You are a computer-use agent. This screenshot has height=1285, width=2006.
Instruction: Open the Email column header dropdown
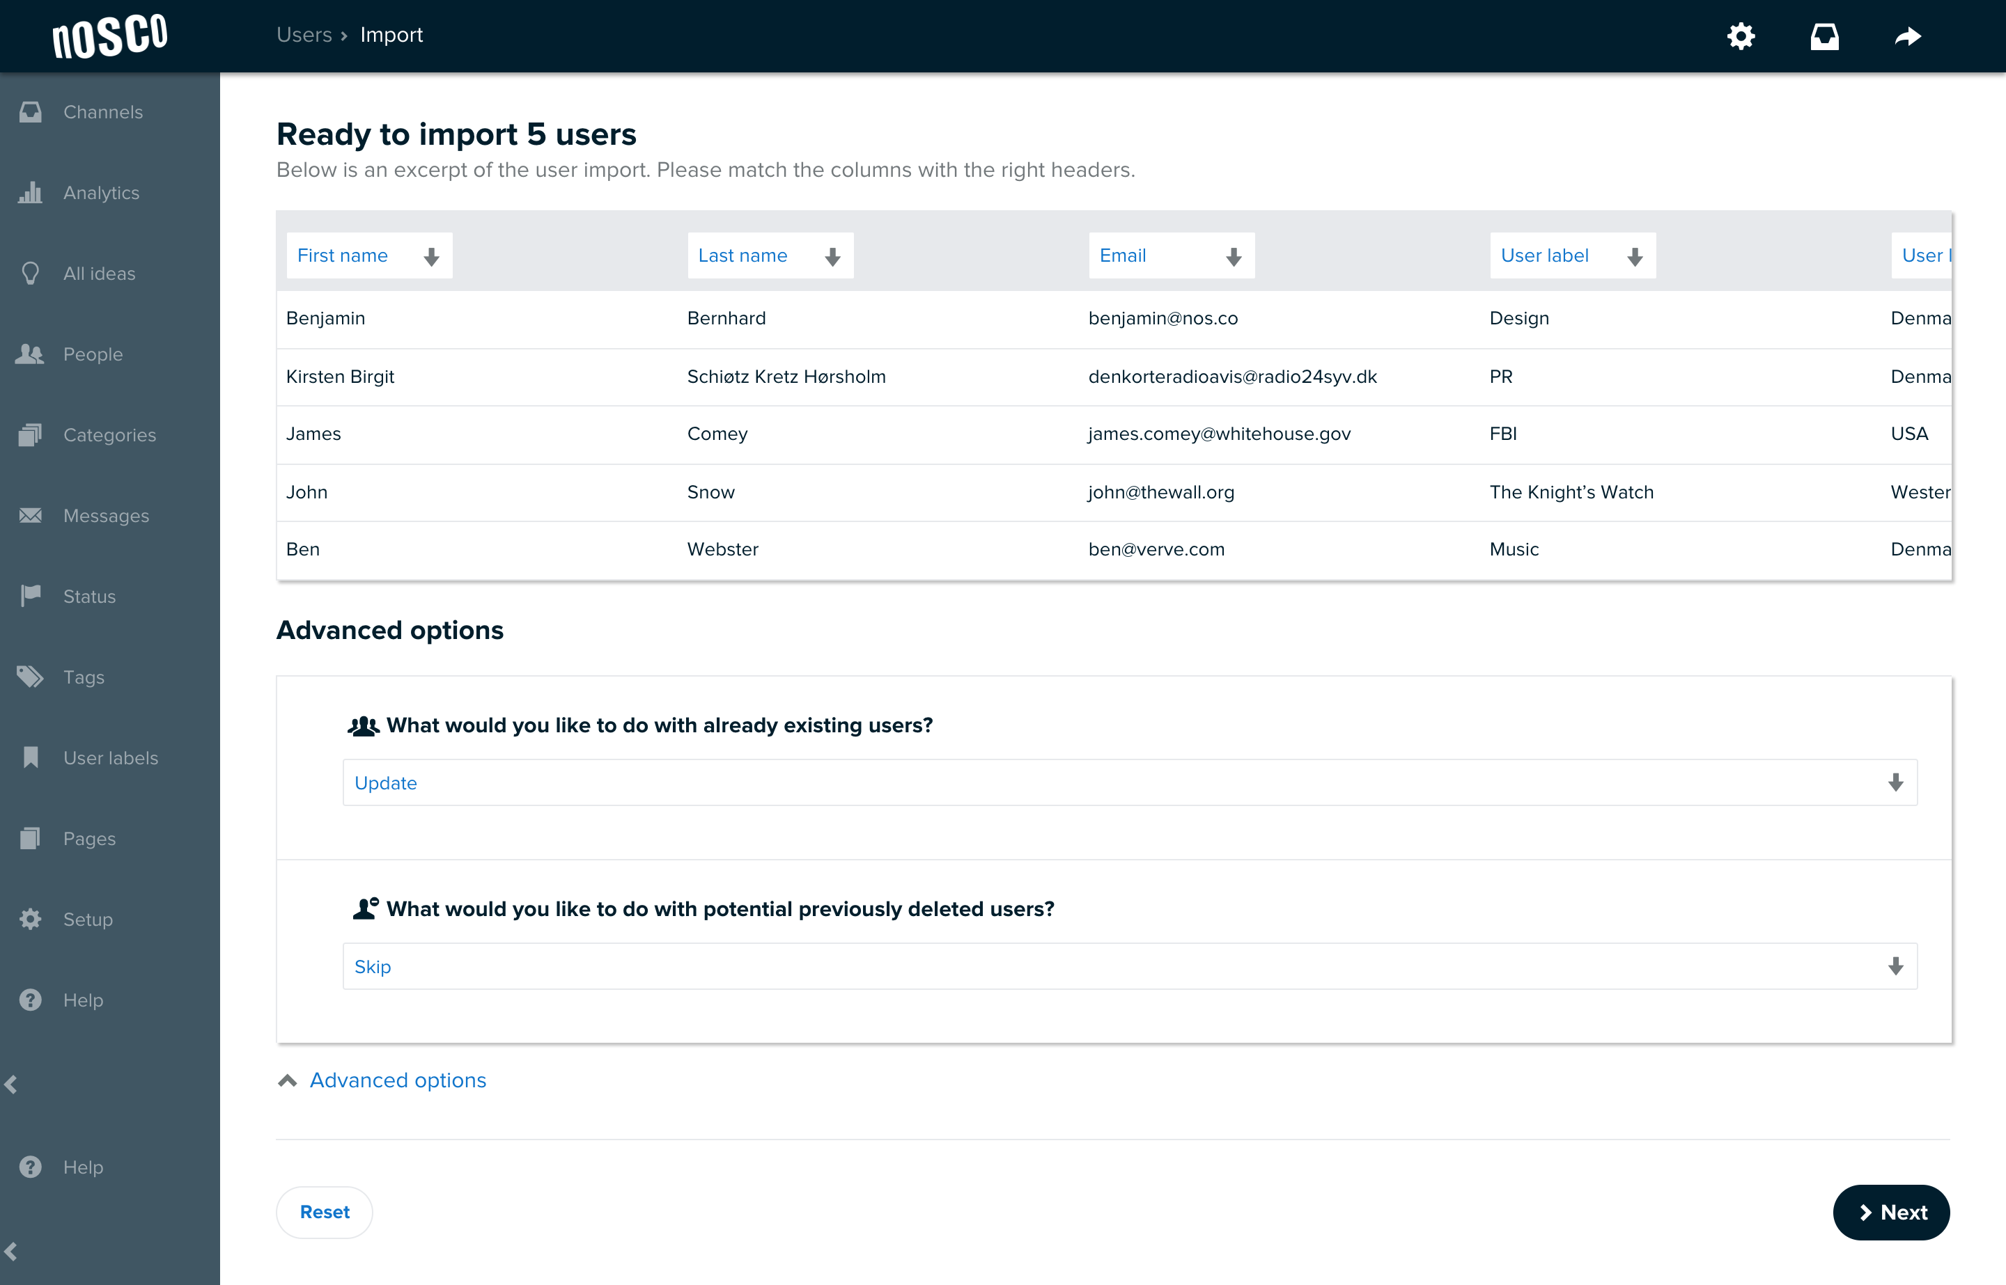pyautogui.click(x=1171, y=255)
